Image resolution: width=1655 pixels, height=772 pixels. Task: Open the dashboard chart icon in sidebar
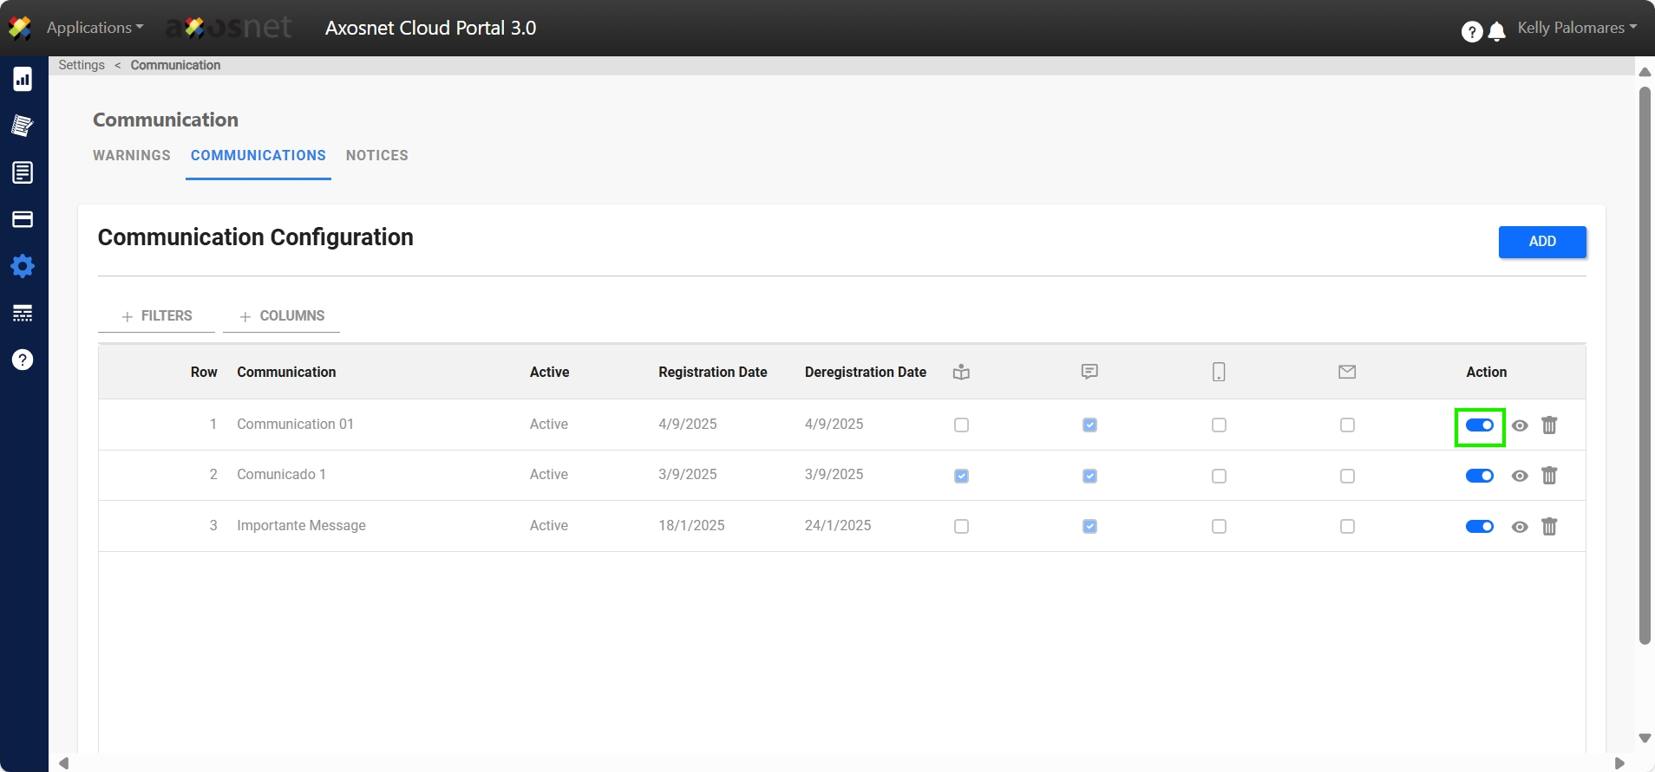(x=23, y=80)
